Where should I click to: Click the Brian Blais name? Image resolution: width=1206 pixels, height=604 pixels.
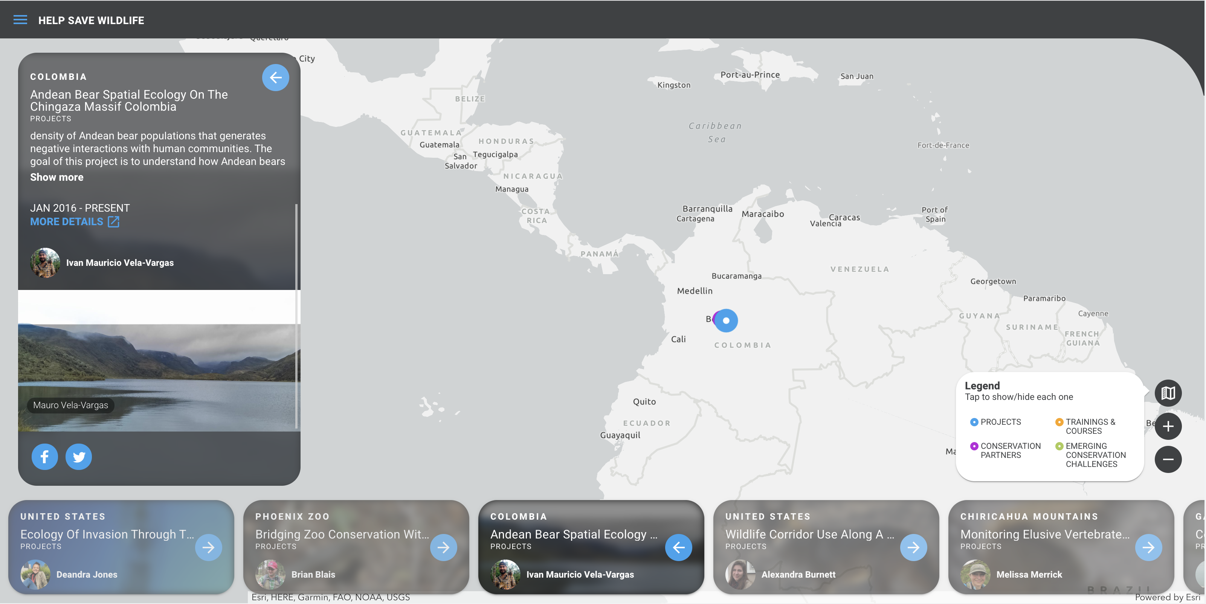point(313,575)
